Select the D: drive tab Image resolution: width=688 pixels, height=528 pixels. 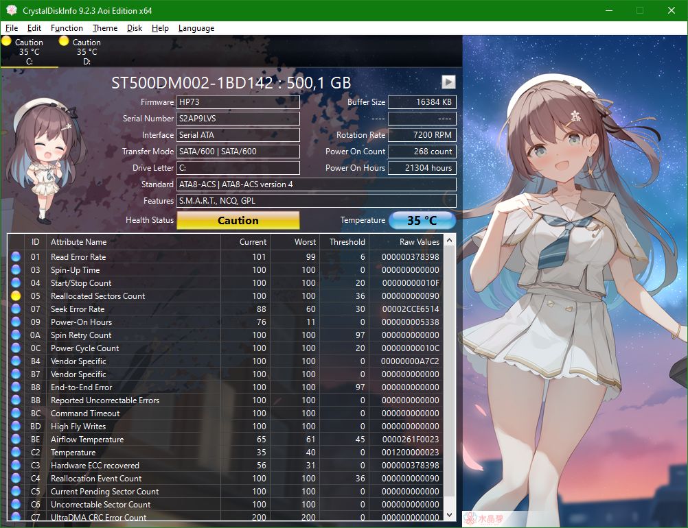point(87,51)
